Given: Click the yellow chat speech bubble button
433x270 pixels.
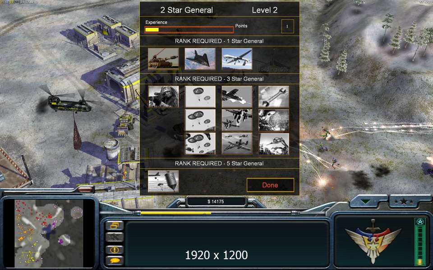Looking at the screenshot, I should [115, 261].
